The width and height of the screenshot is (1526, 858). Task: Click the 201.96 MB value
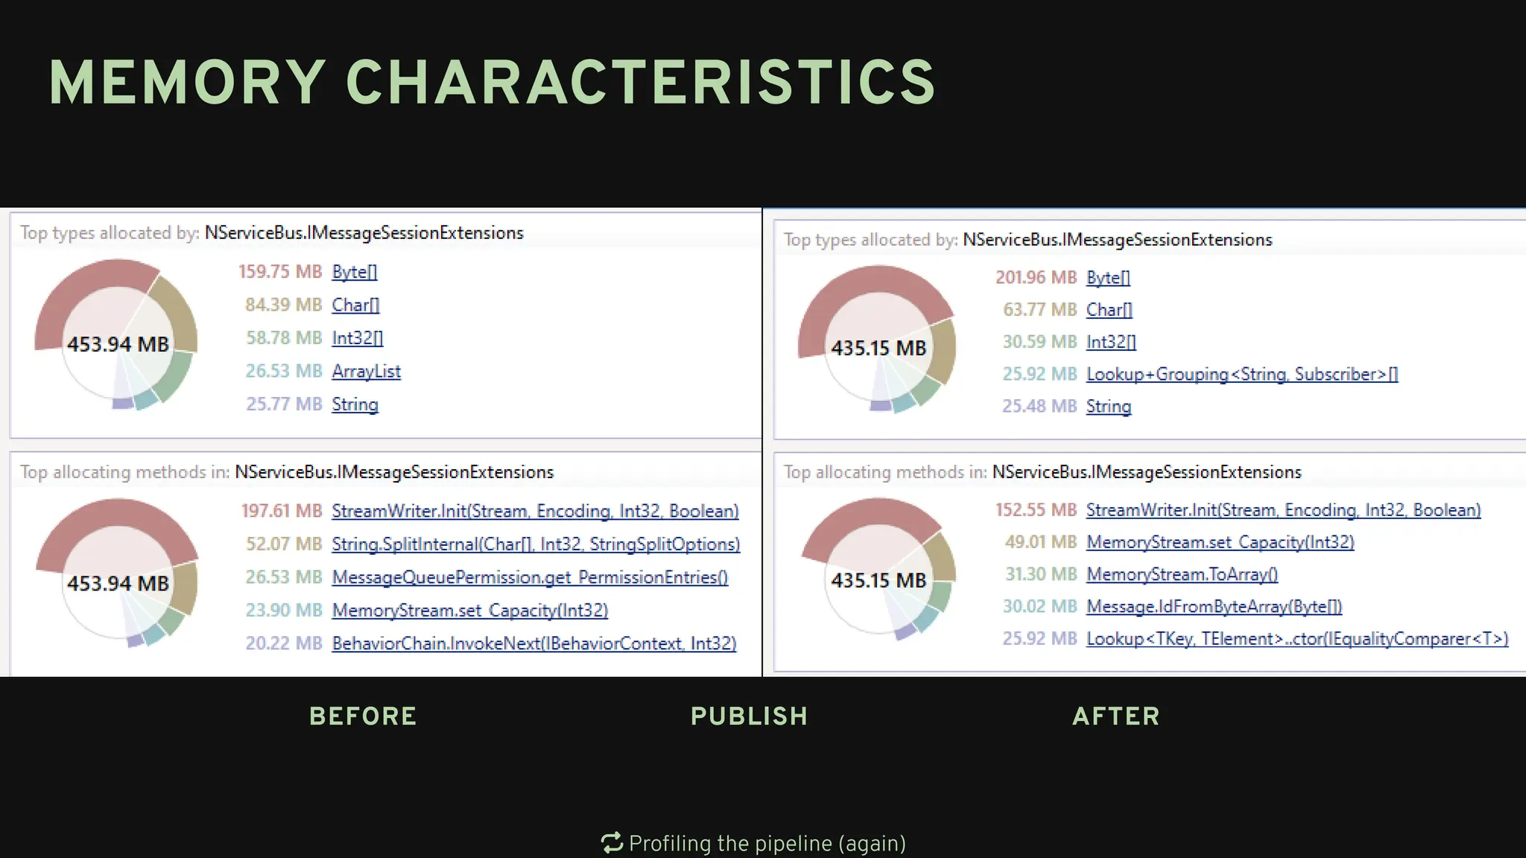point(1036,278)
